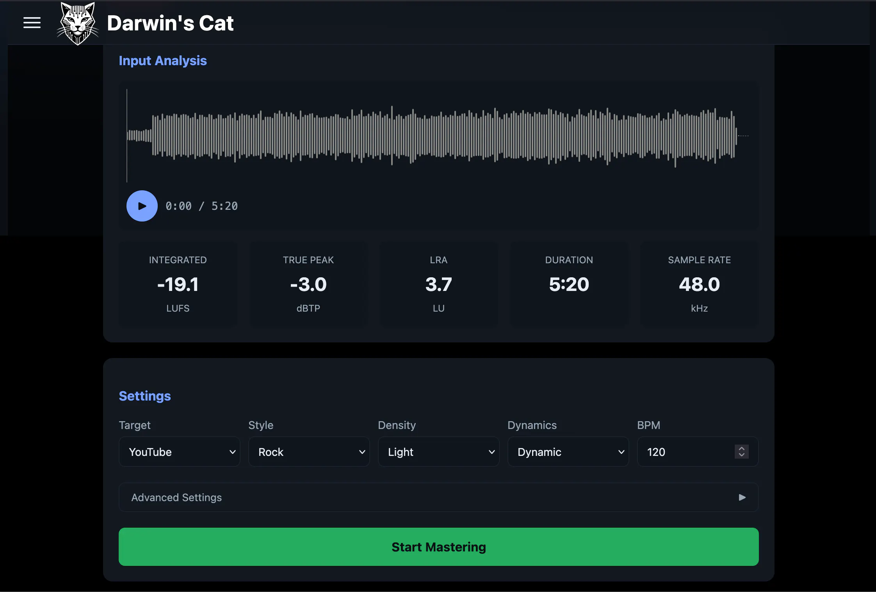876x592 pixels.
Task: Click the LUFS unit text
Action: point(178,308)
